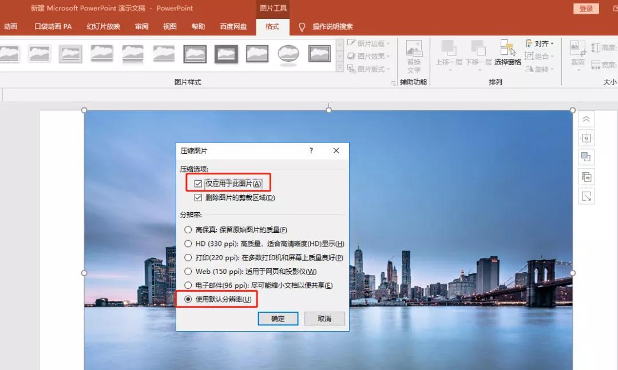The height and width of the screenshot is (370, 618).
Task: Select the 格式 tab
Action: coord(272,26)
